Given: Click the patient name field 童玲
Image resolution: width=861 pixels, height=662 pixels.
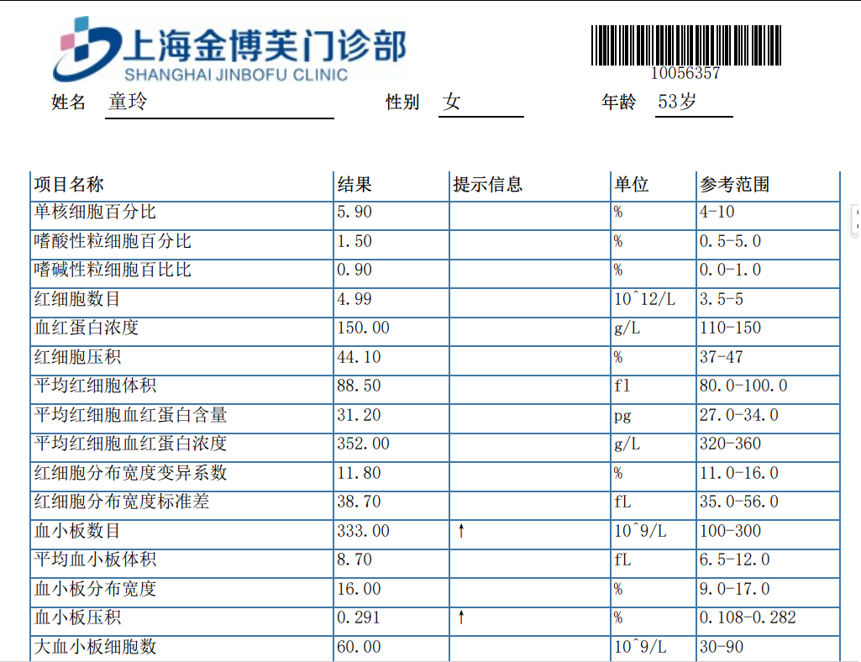Looking at the screenshot, I should click(129, 102).
